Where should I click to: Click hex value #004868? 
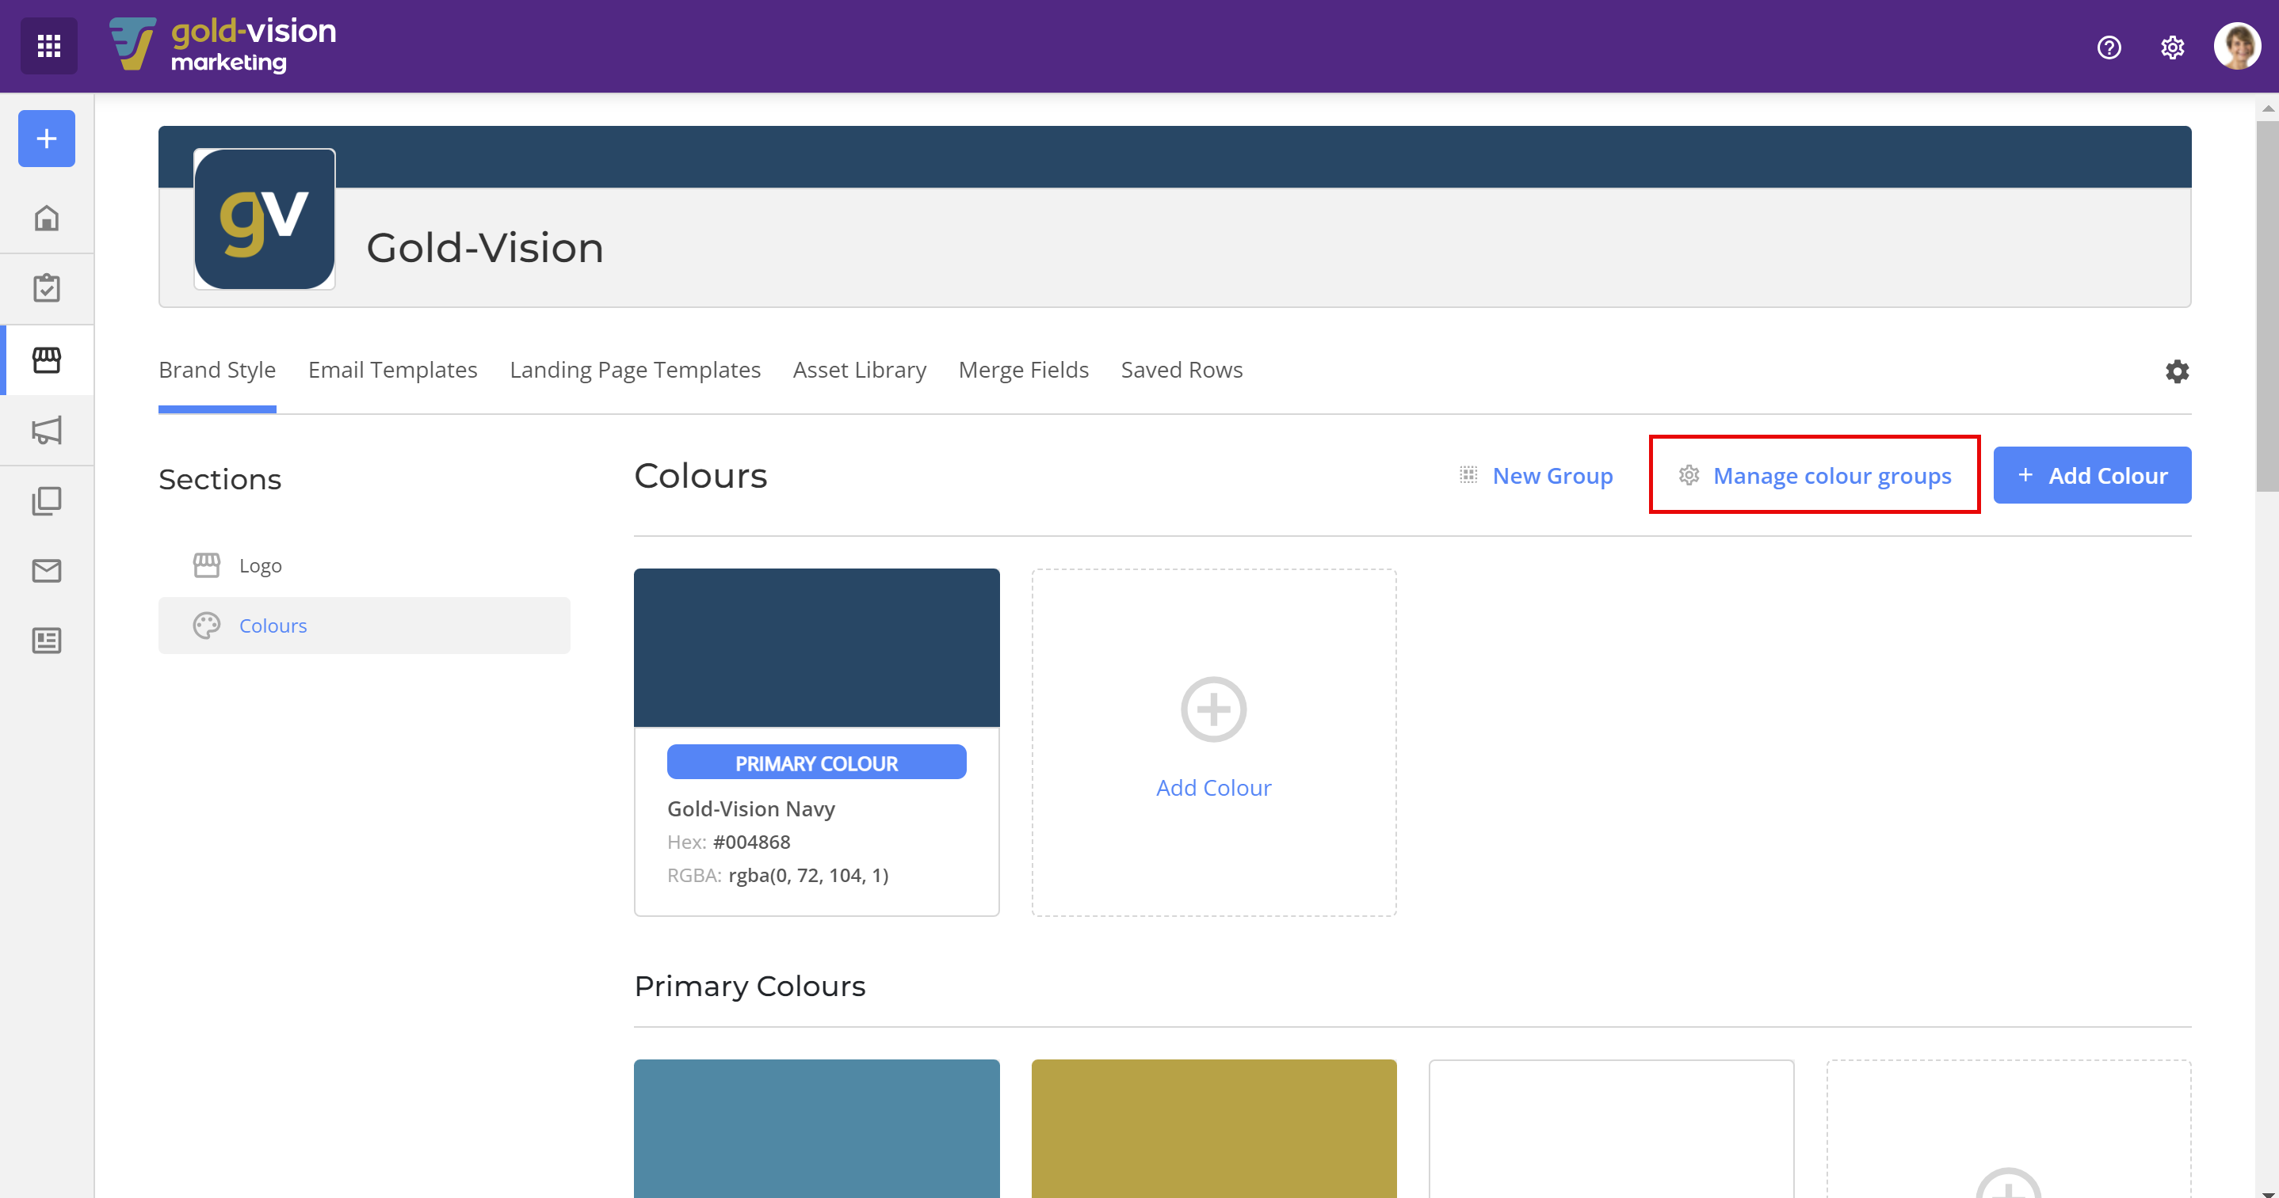tap(752, 842)
